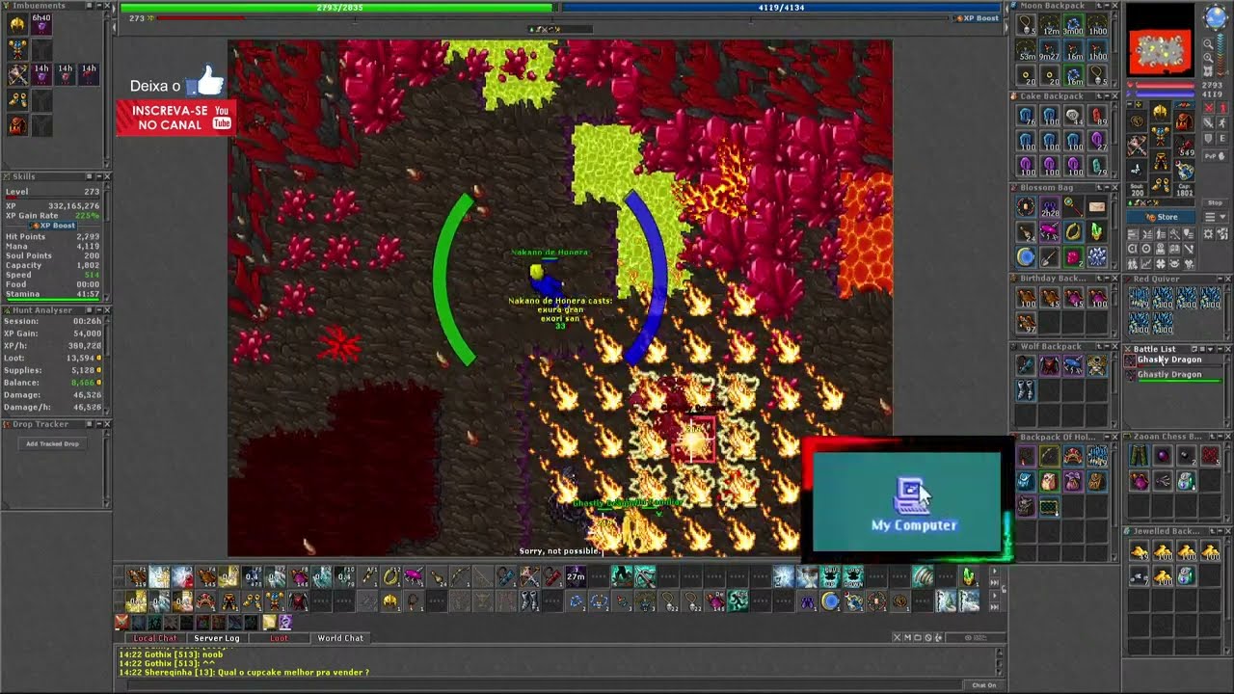Click the blue mana bar

coord(781,7)
